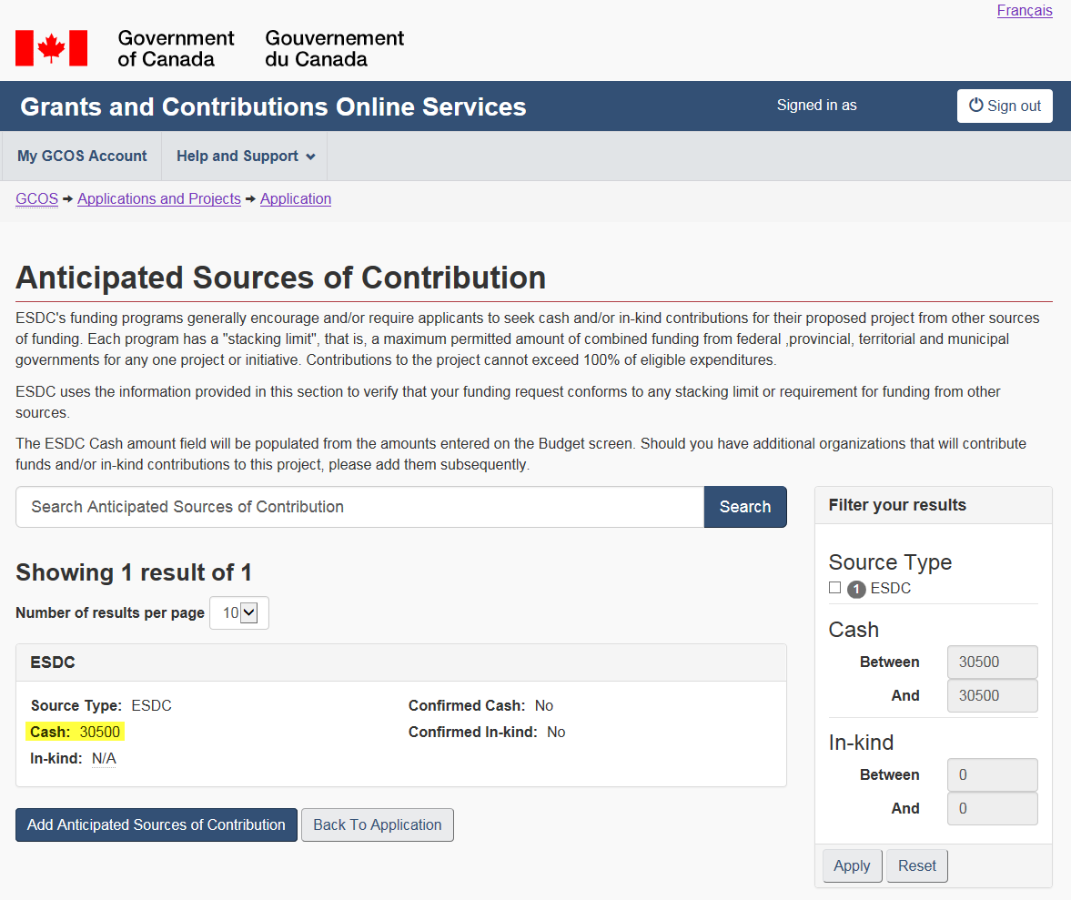Click the Cash And input field
Viewport: 1071px width, 900px height.
[992, 696]
